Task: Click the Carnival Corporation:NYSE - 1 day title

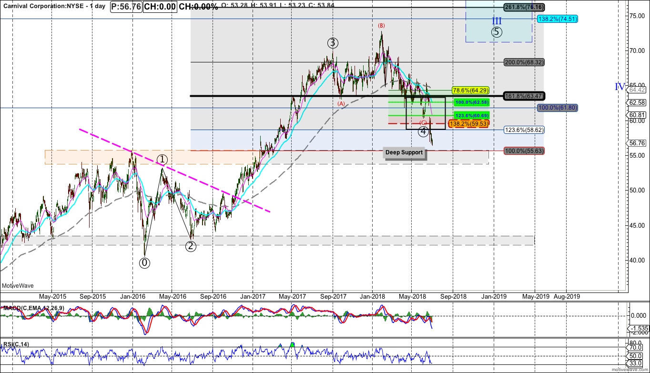Action: (x=54, y=6)
